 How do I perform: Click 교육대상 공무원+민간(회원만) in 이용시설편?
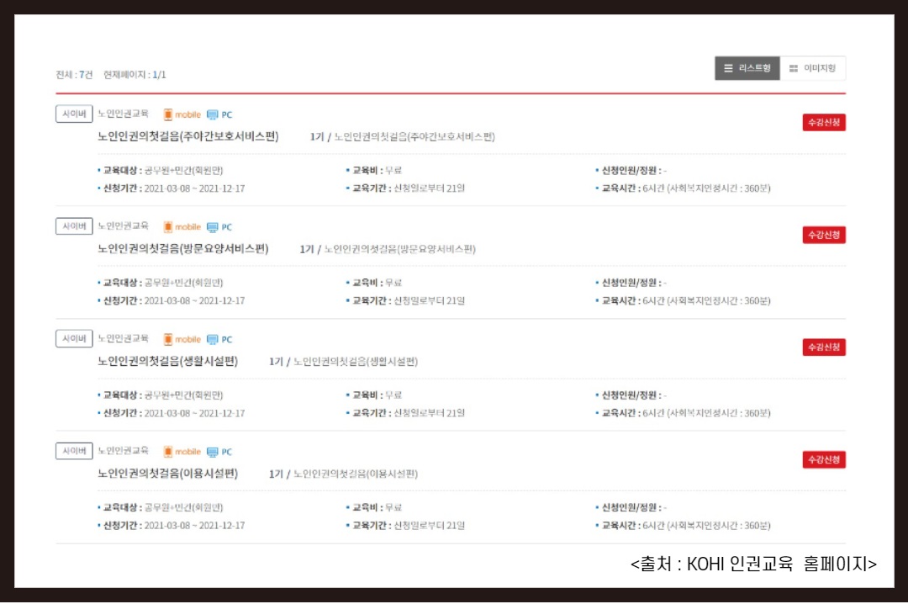(161, 508)
